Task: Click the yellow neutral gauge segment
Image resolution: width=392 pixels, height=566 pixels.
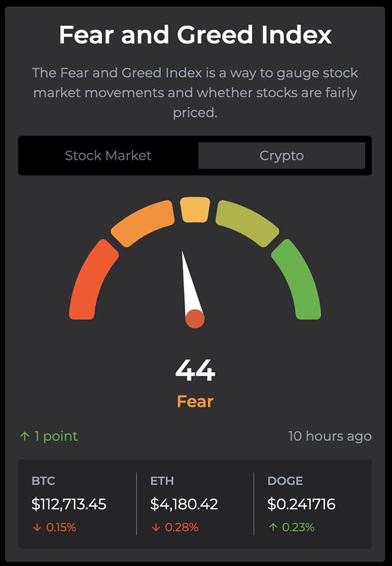Action: tap(195, 209)
